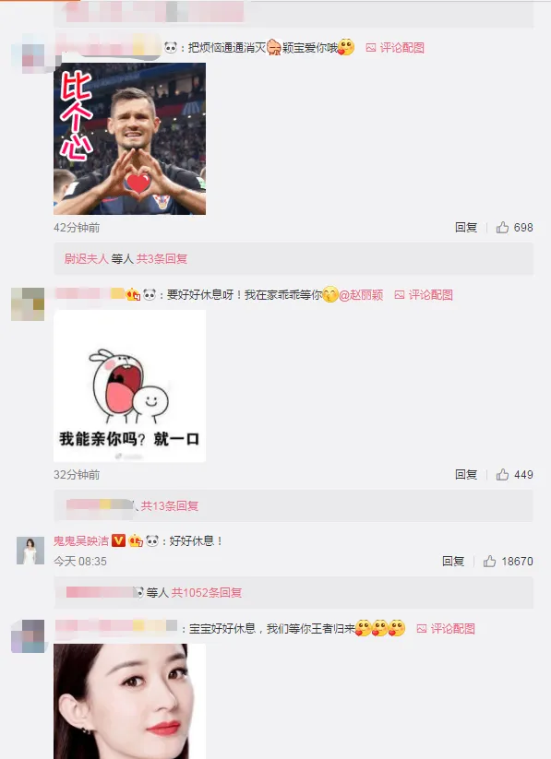
Task: Like the comment with 449 likes
Action: [x=502, y=474]
